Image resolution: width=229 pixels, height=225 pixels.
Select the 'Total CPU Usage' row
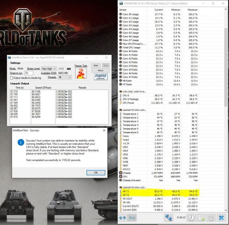(158, 47)
